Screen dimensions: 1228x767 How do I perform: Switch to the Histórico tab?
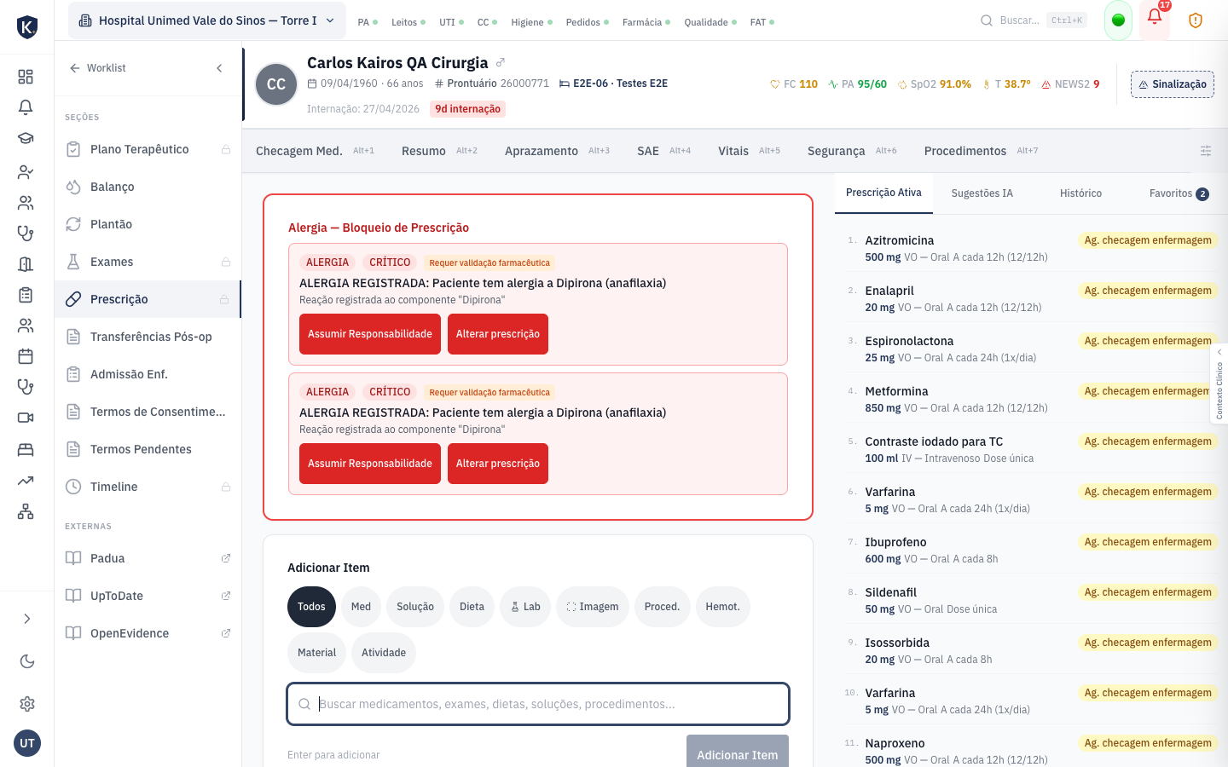pyautogui.click(x=1080, y=193)
